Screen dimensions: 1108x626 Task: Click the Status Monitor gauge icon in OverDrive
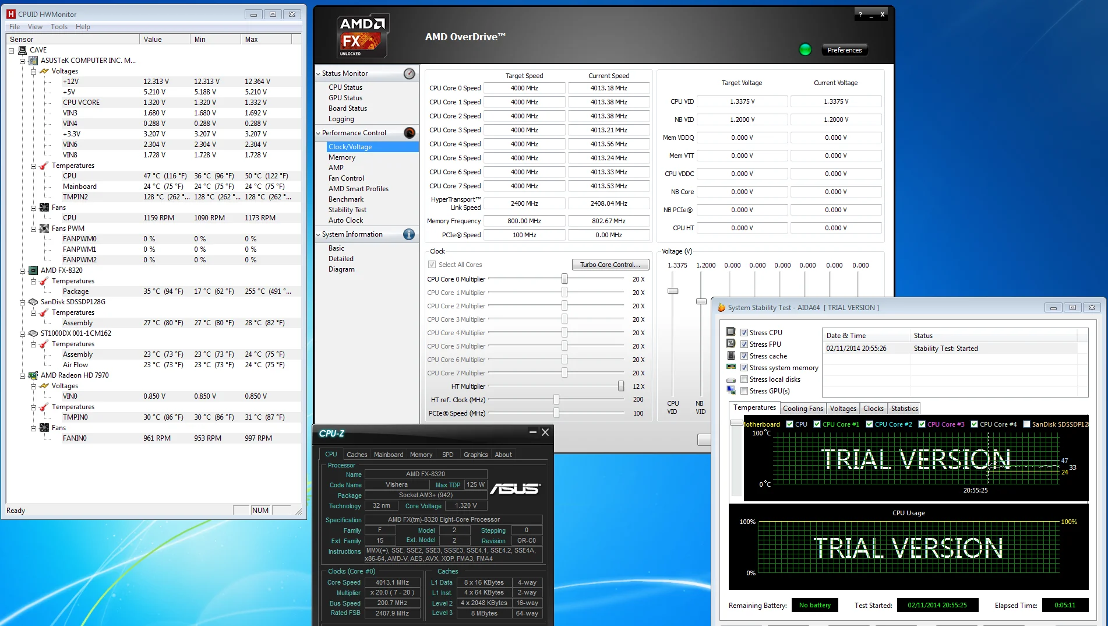click(x=410, y=73)
